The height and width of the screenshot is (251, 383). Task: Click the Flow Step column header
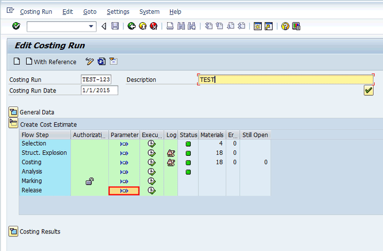pyautogui.click(x=45, y=135)
